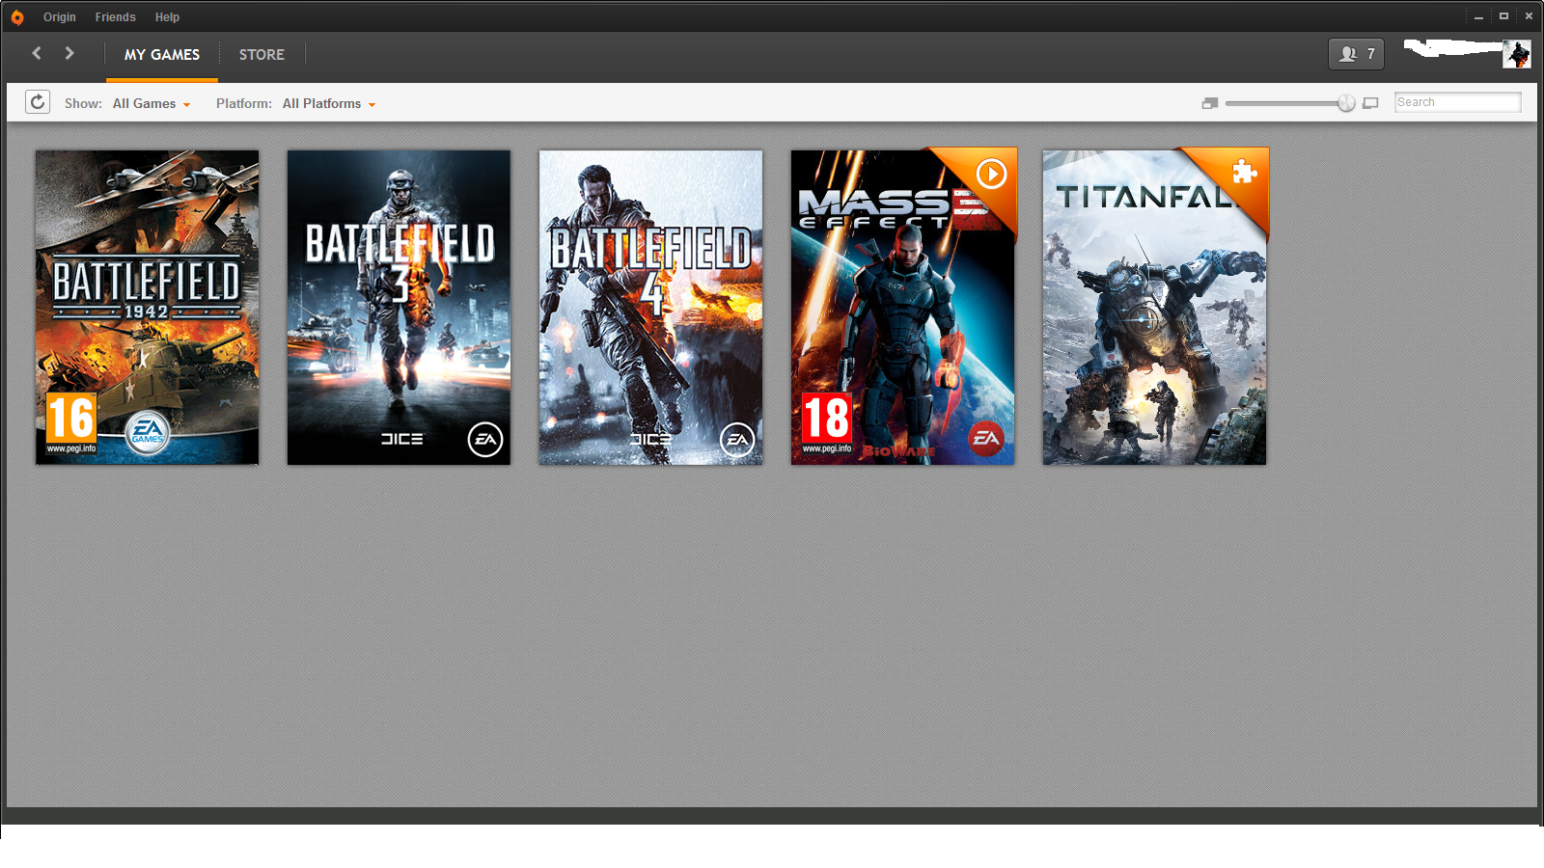Focus the Search input field
Screen dimensions: 1544x868
(1457, 102)
